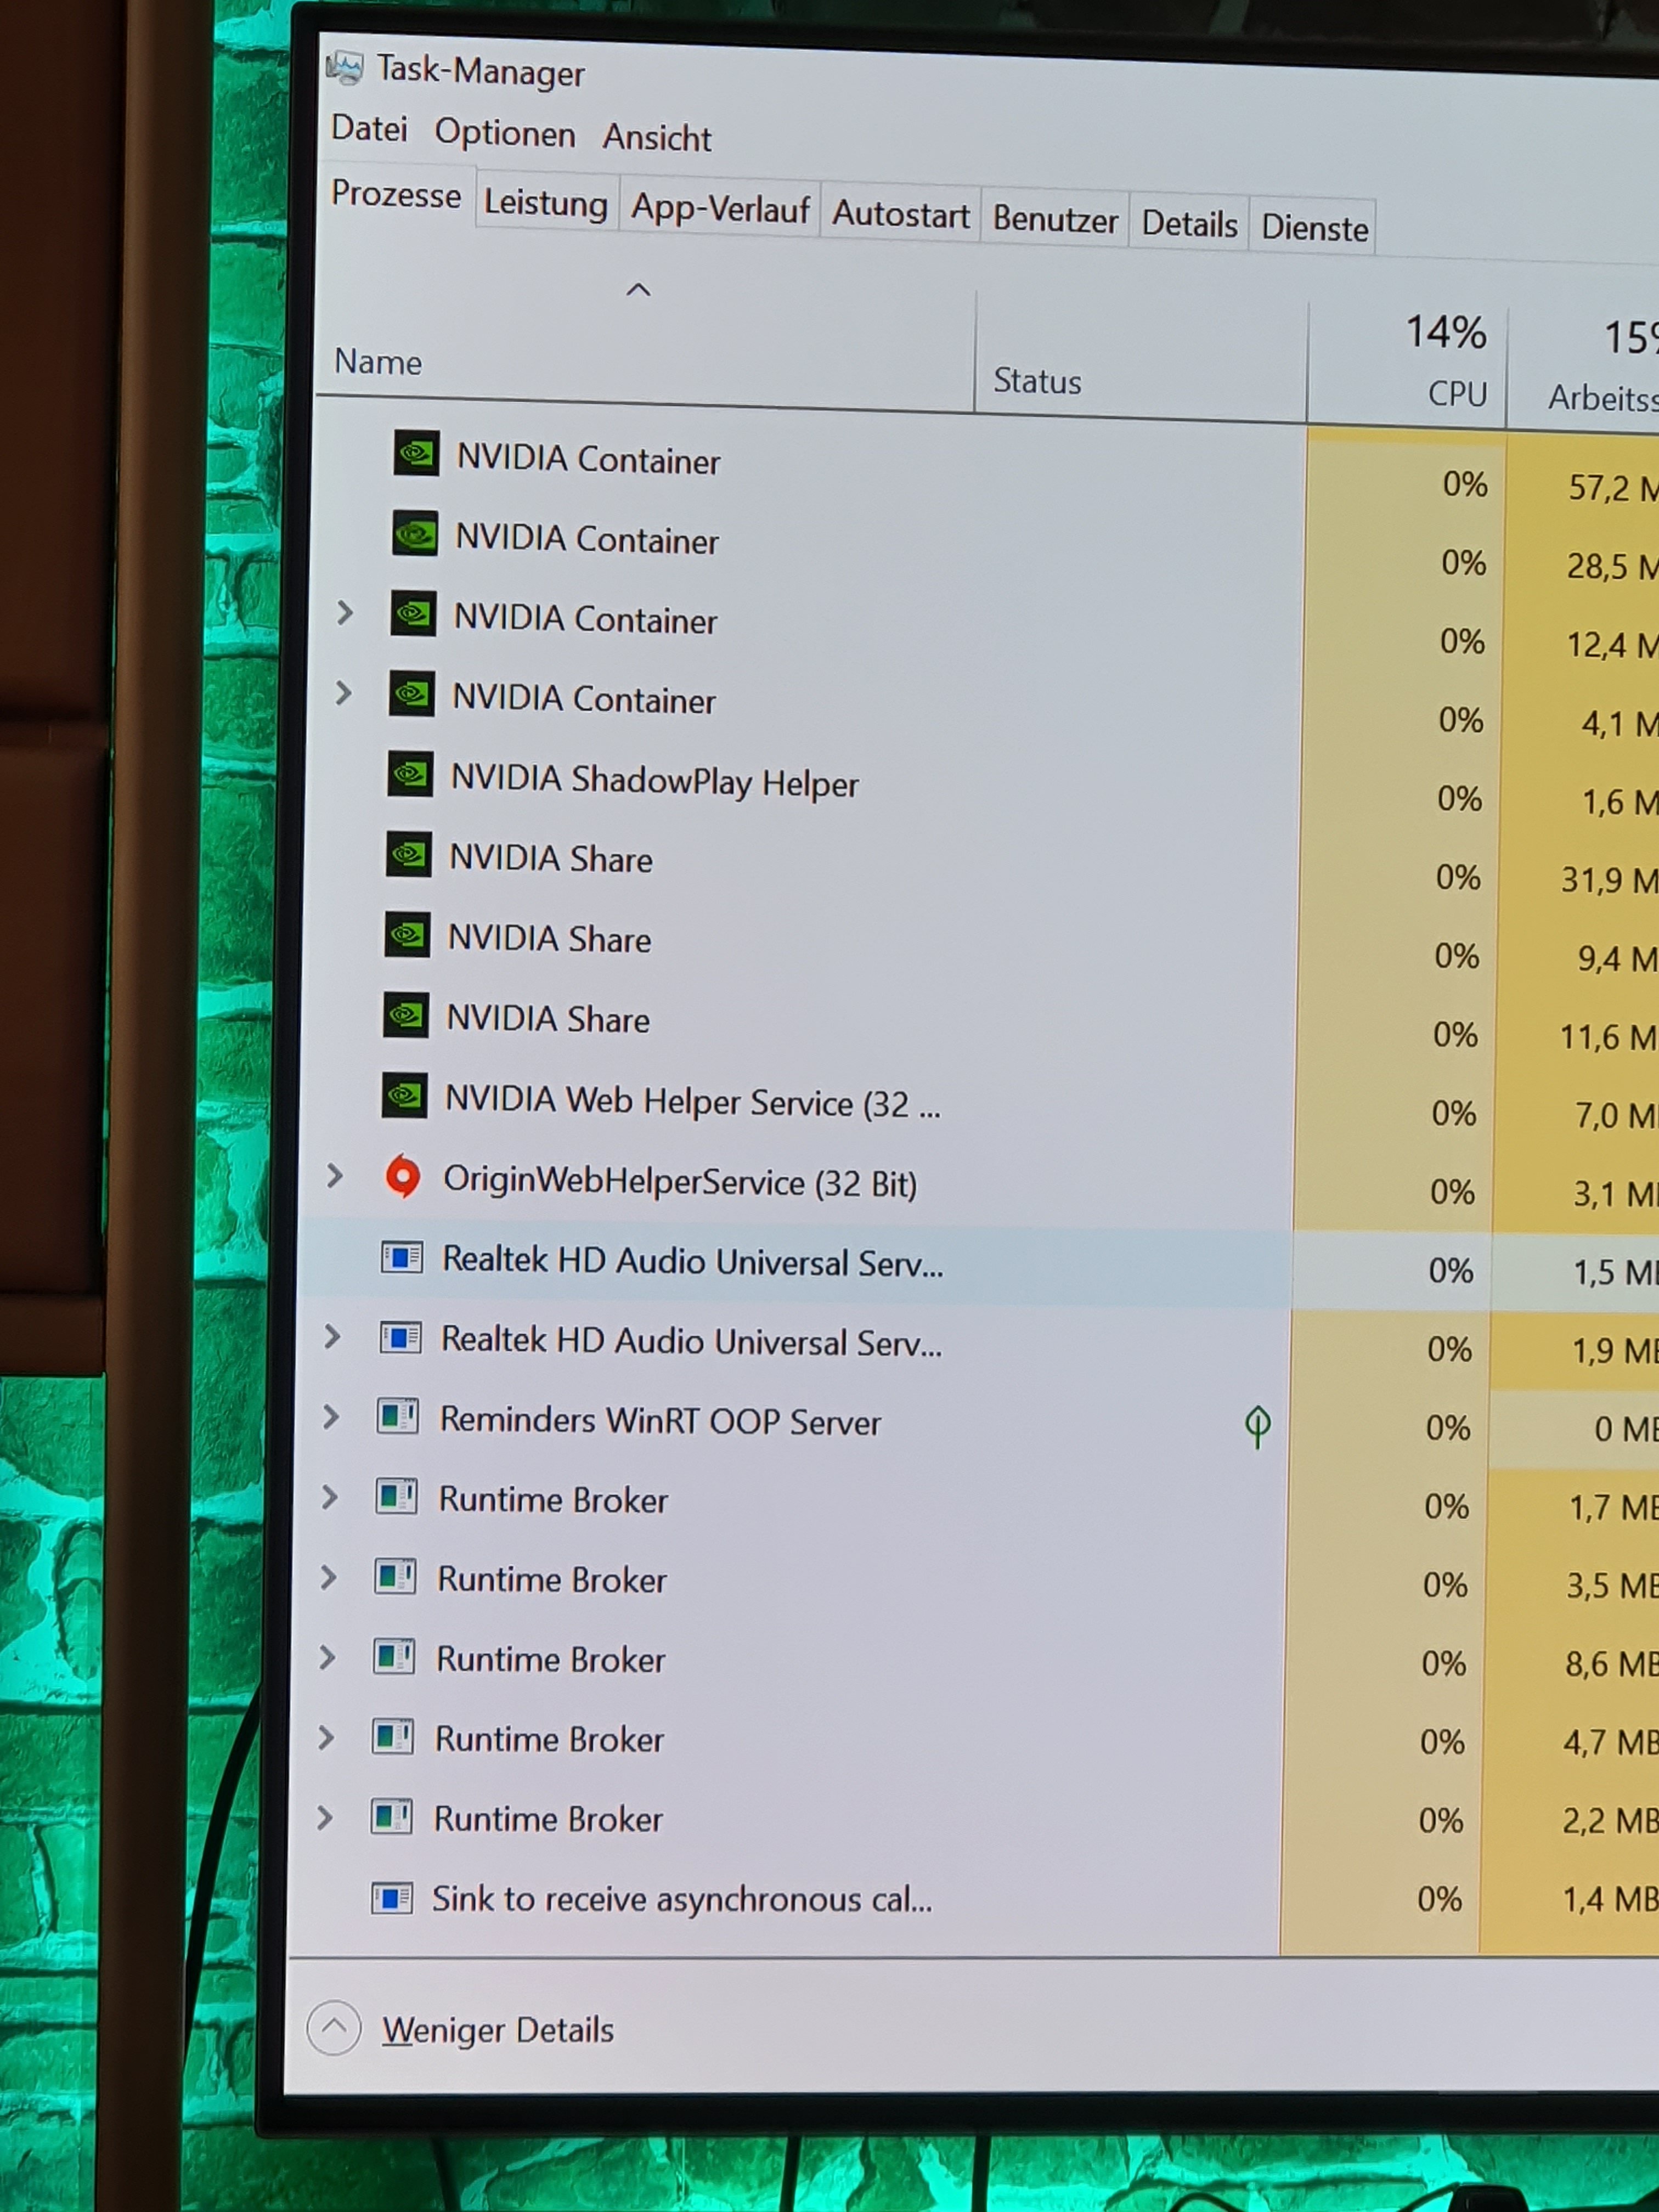
Task: Click the Weniger Details link
Action: (498, 2030)
